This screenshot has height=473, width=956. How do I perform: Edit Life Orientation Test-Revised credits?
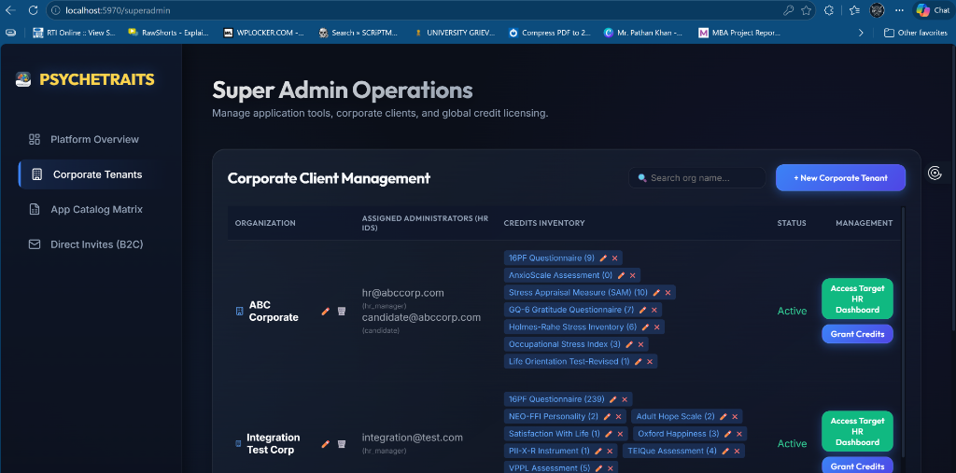click(x=638, y=361)
